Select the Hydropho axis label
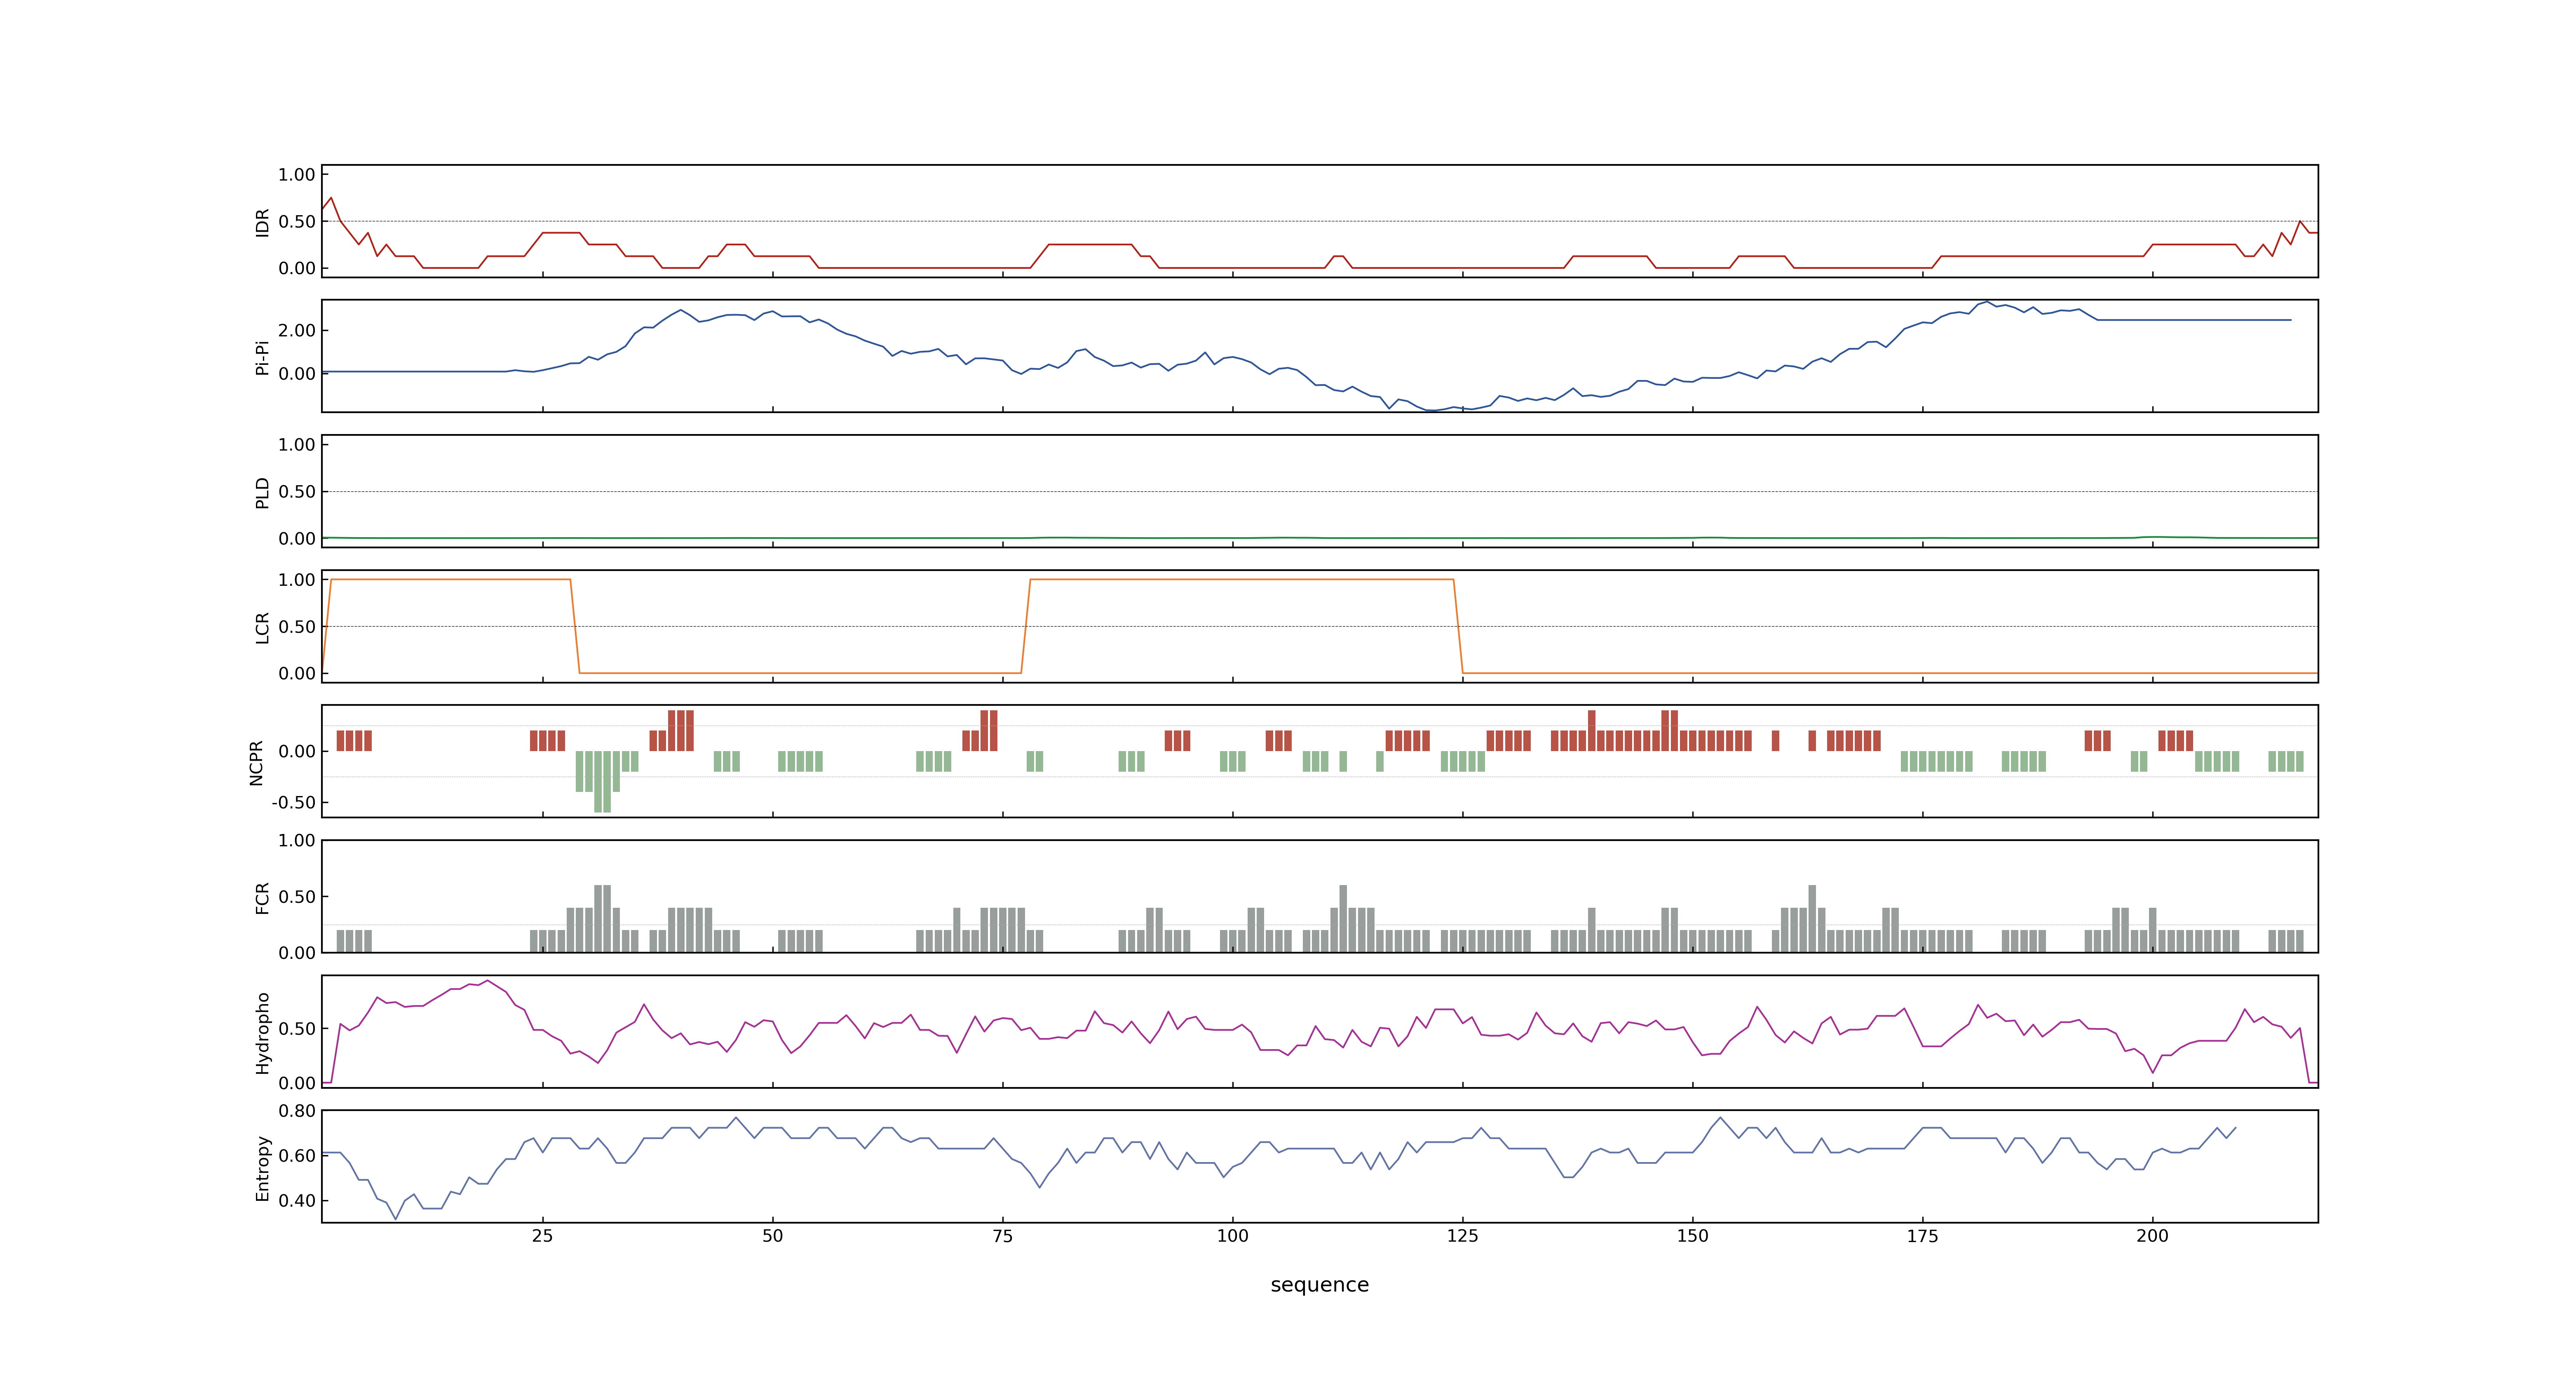This screenshot has width=2576, height=1374. click(x=263, y=1033)
